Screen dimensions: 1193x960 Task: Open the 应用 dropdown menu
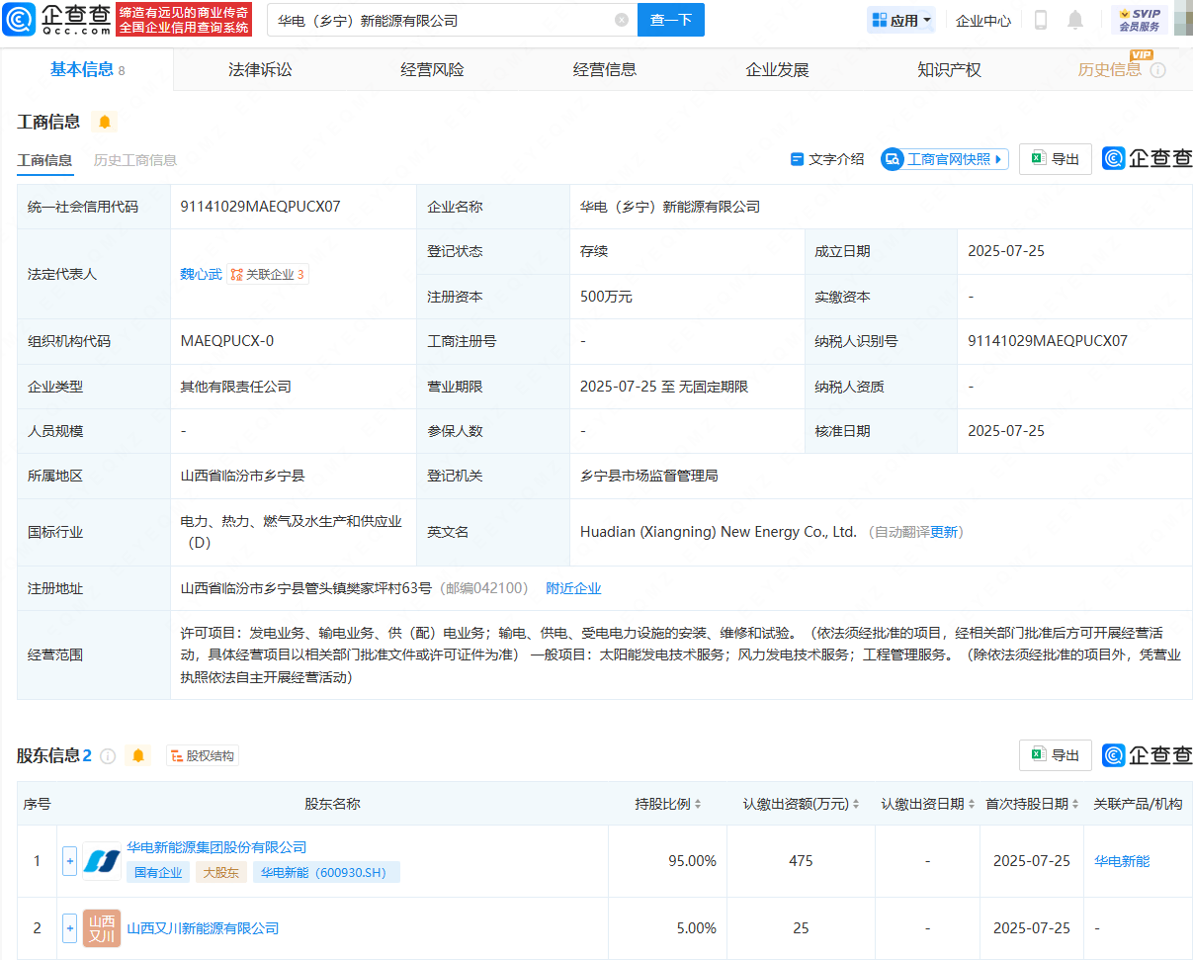(x=900, y=19)
